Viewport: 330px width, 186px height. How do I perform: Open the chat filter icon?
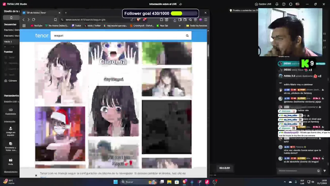point(325,171)
